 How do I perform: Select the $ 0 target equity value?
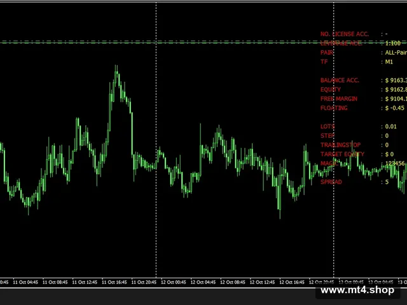coord(389,154)
